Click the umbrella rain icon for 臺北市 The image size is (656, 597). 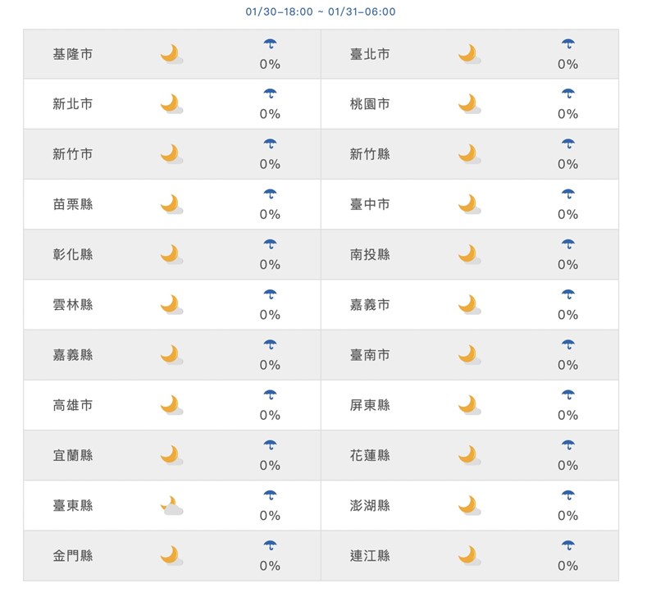[x=567, y=43]
